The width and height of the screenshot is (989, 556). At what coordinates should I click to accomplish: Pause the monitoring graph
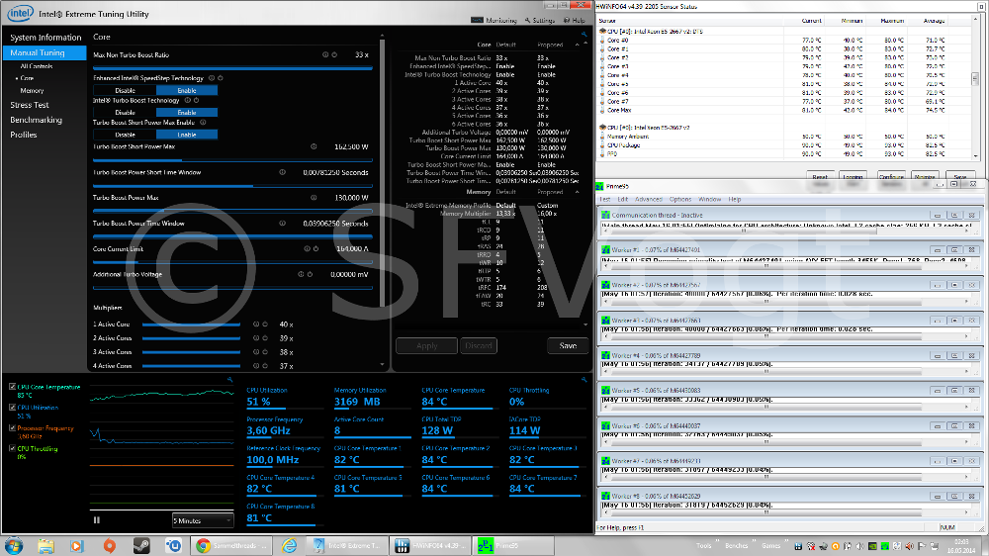tap(97, 520)
